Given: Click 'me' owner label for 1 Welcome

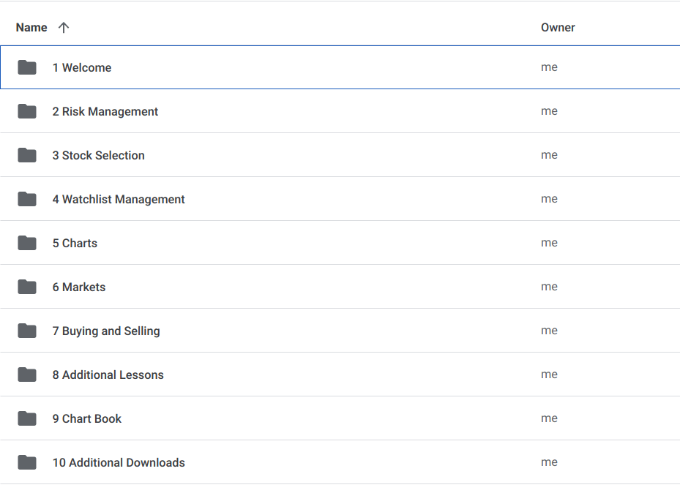Looking at the screenshot, I should (x=549, y=67).
